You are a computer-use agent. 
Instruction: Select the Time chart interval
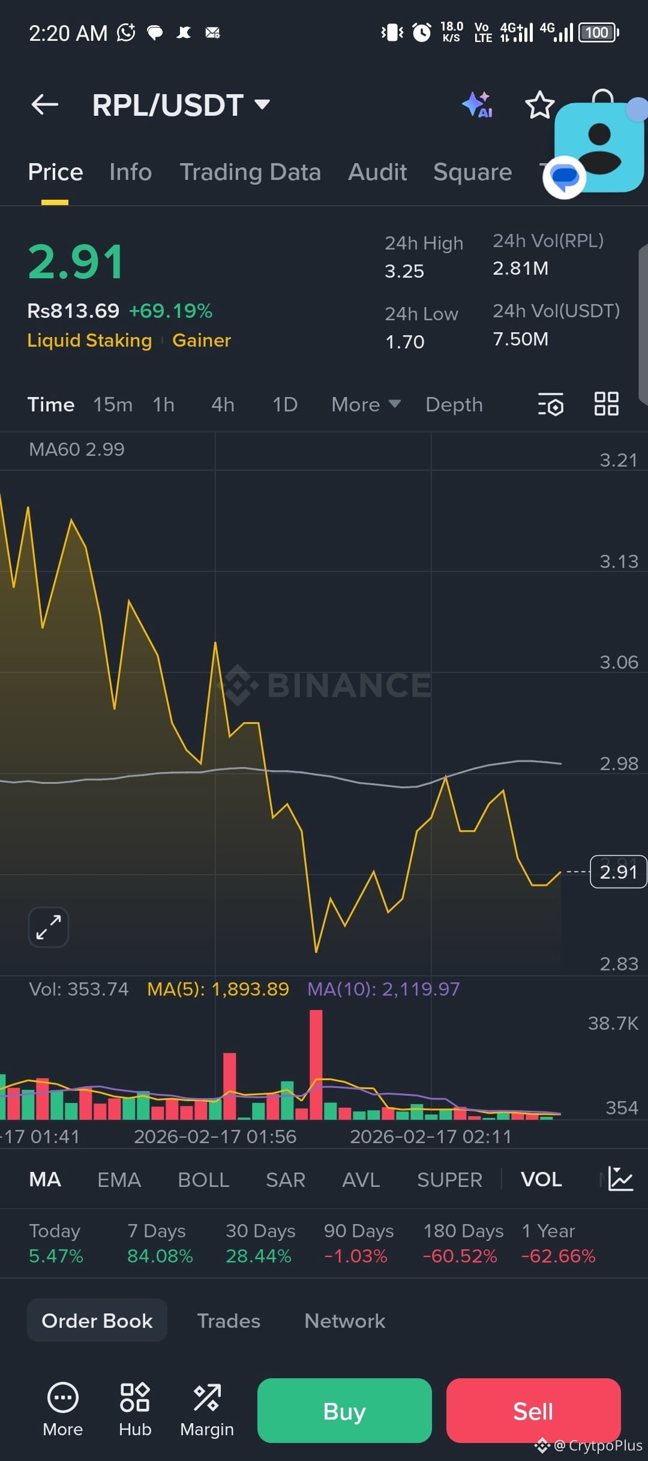point(51,404)
